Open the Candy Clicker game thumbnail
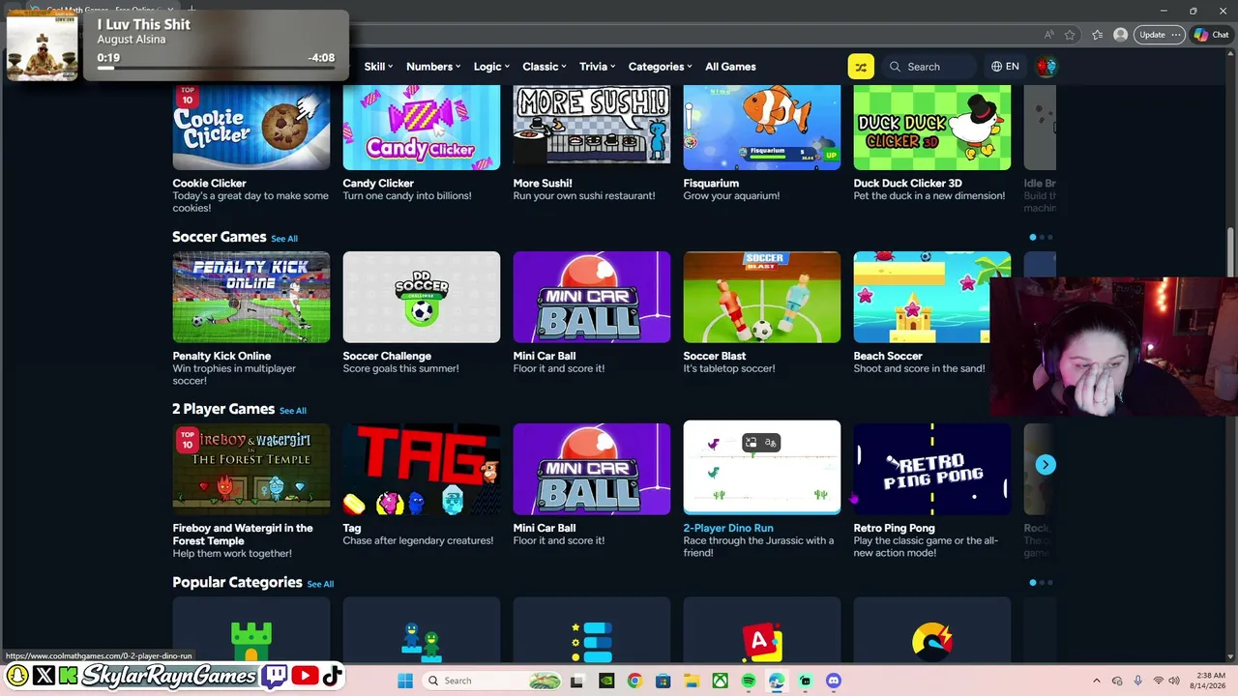The height and width of the screenshot is (696, 1238). 422,128
